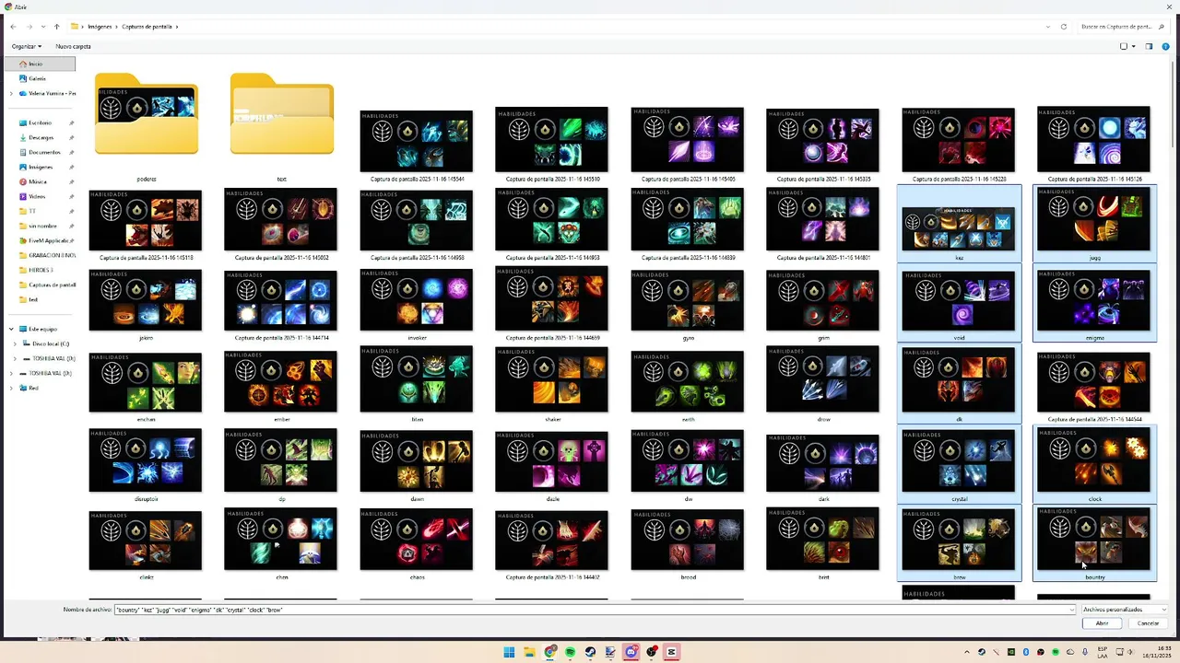The width and height of the screenshot is (1180, 663).
Task: Open Galería in the sidebar
Action: 37,78
